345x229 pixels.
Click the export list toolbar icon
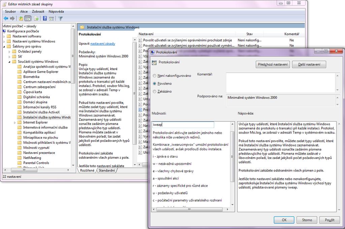pos(36,19)
